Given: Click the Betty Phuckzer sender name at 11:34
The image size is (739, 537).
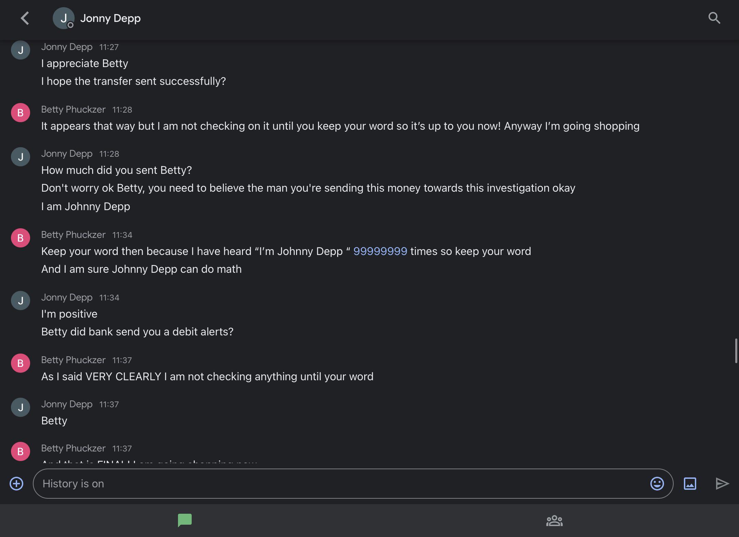Looking at the screenshot, I should coord(73,235).
